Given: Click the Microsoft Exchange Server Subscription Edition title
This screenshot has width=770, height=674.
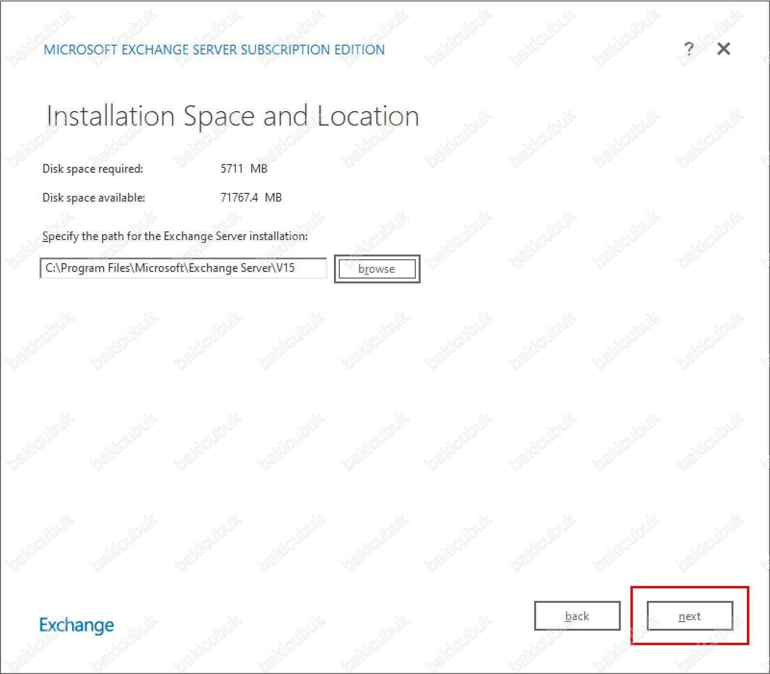Looking at the screenshot, I should [x=214, y=50].
